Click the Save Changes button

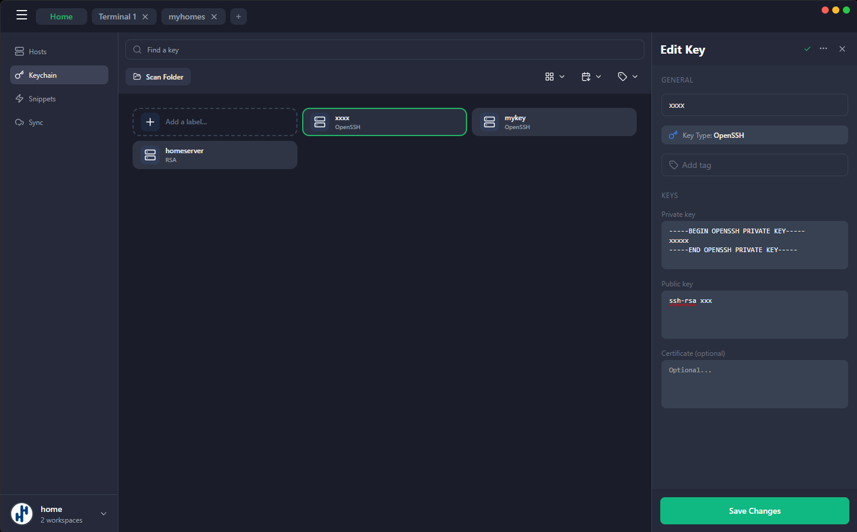click(x=755, y=511)
